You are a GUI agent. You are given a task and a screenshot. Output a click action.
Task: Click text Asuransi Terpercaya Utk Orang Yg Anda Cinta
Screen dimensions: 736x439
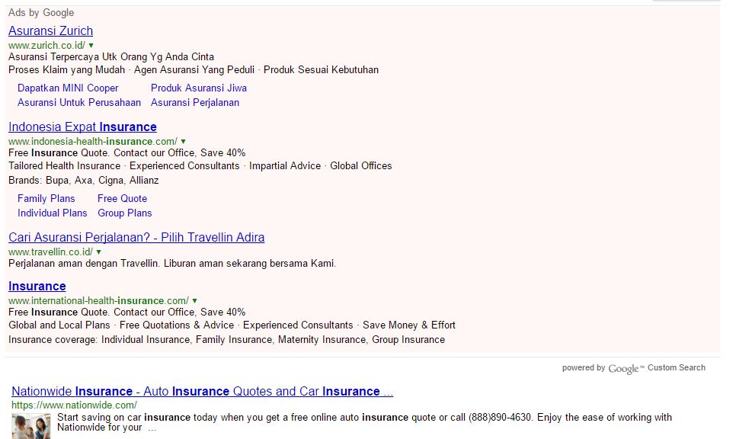point(111,57)
